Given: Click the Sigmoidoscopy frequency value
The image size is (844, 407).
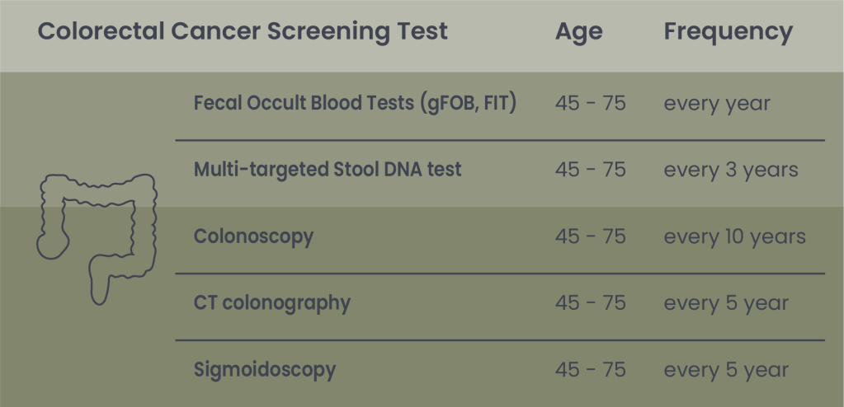Looking at the screenshot, I should [726, 369].
